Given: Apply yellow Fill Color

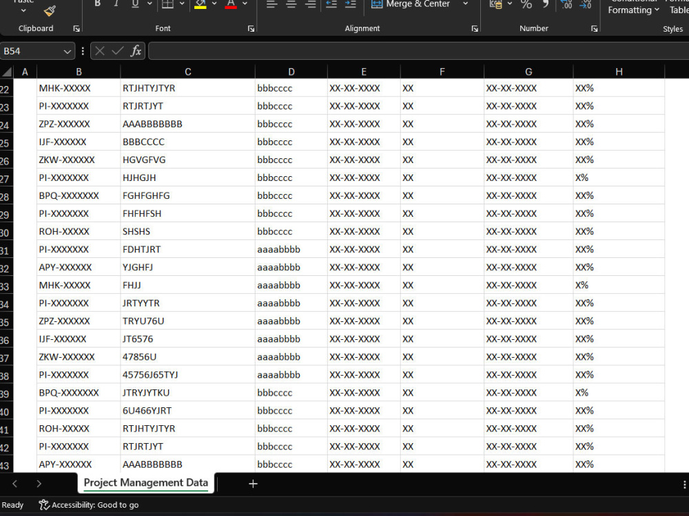Looking at the screenshot, I should [200, 4].
